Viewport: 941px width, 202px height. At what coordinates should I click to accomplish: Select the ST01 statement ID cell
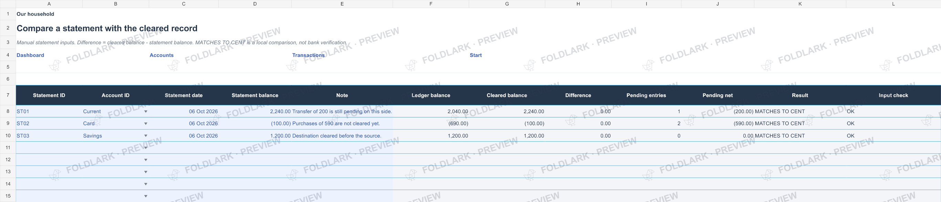pos(49,111)
